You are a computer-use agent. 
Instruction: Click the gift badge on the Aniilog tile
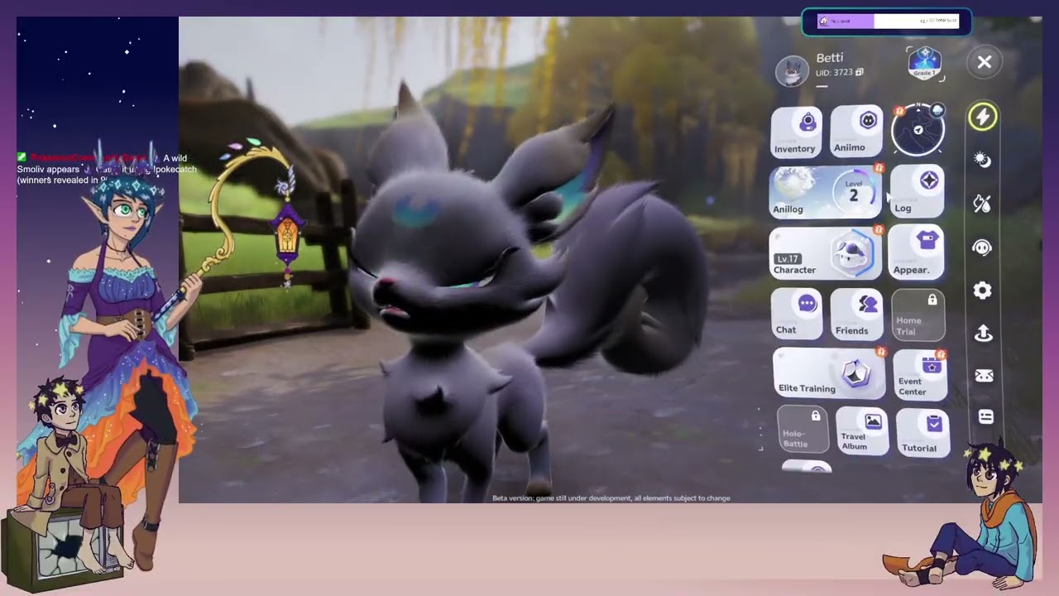tap(879, 169)
